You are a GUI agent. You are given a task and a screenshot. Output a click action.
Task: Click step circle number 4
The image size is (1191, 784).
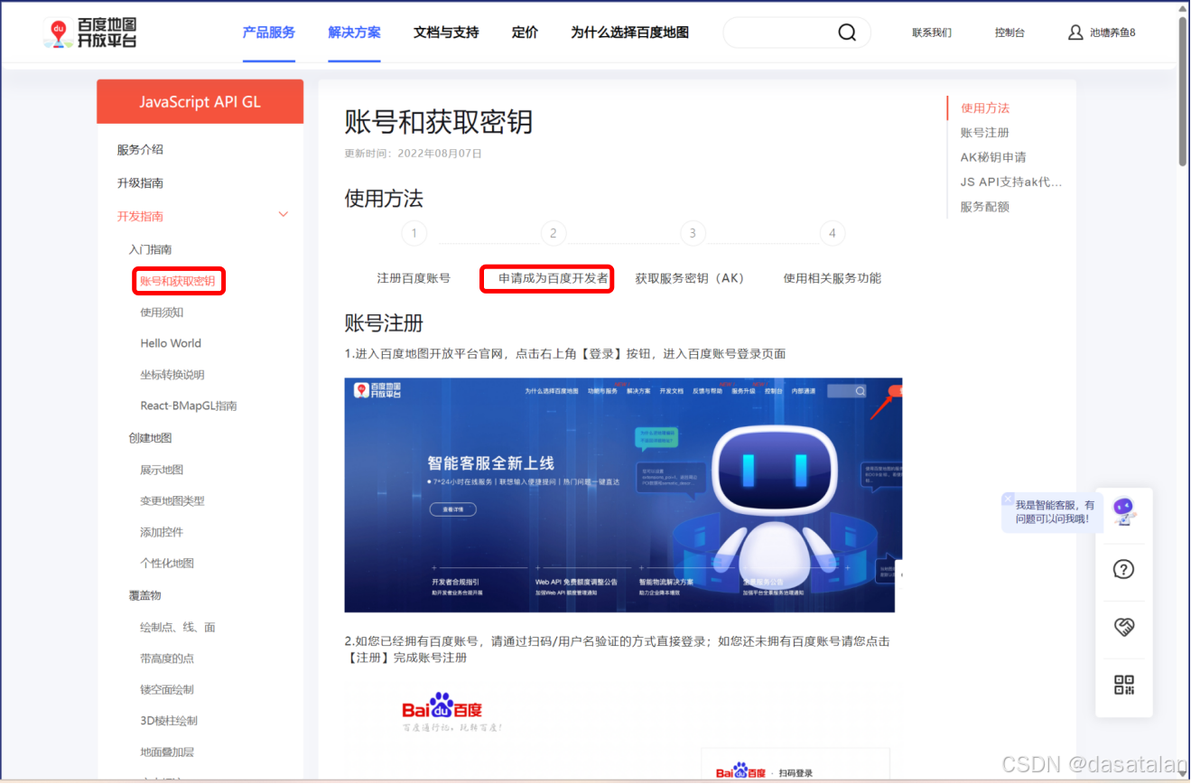833,233
